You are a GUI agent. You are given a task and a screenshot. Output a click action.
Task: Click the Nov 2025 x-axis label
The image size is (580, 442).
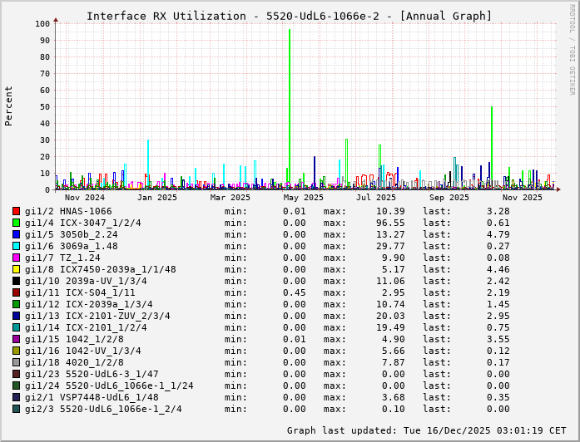[x=523, y=198]
